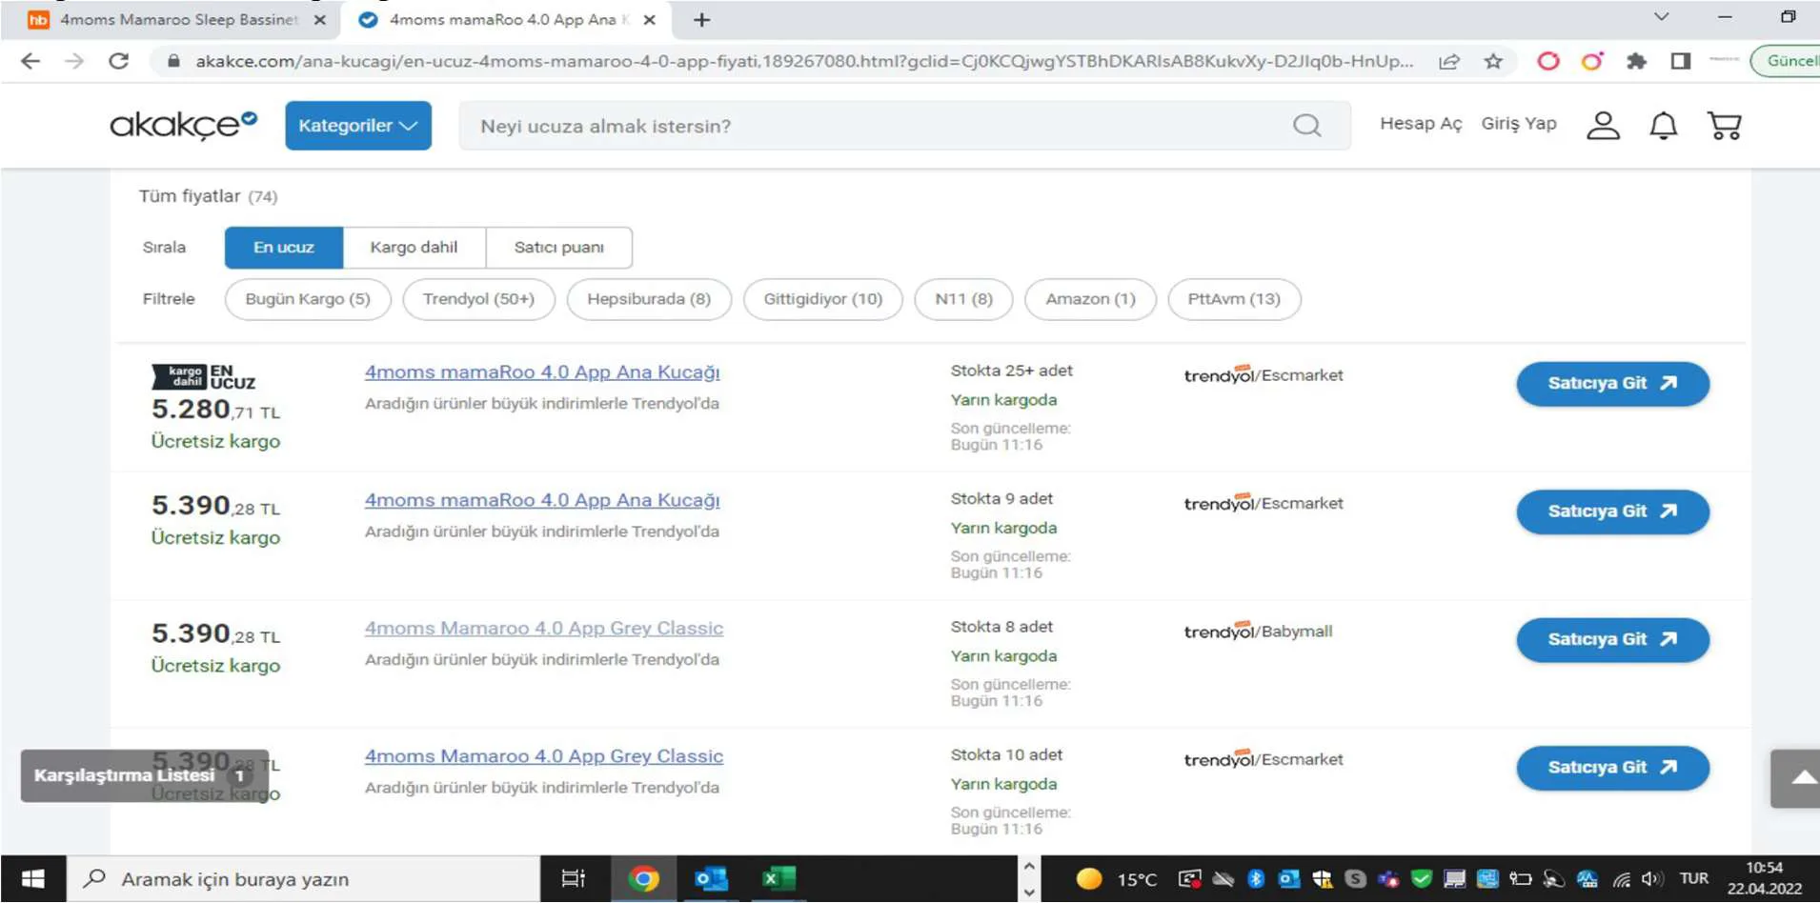Open the Chrome tab search chevron

coord(1661,17)
